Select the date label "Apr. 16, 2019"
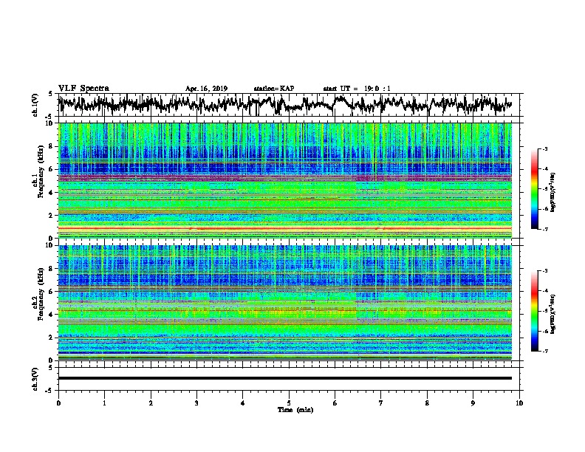The height and width of the screenshot is (452, 585). tap(206, 89)
